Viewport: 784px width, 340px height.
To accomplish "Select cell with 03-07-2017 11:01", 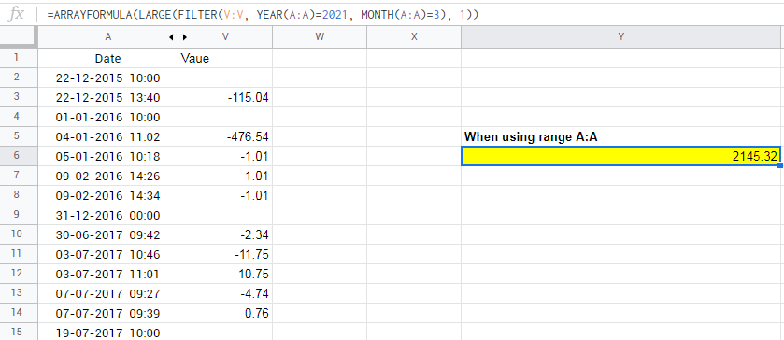I will click(108, 274).
